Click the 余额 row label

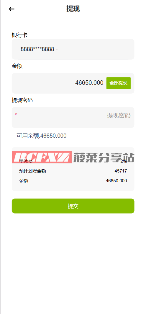[x=24, y=181]
